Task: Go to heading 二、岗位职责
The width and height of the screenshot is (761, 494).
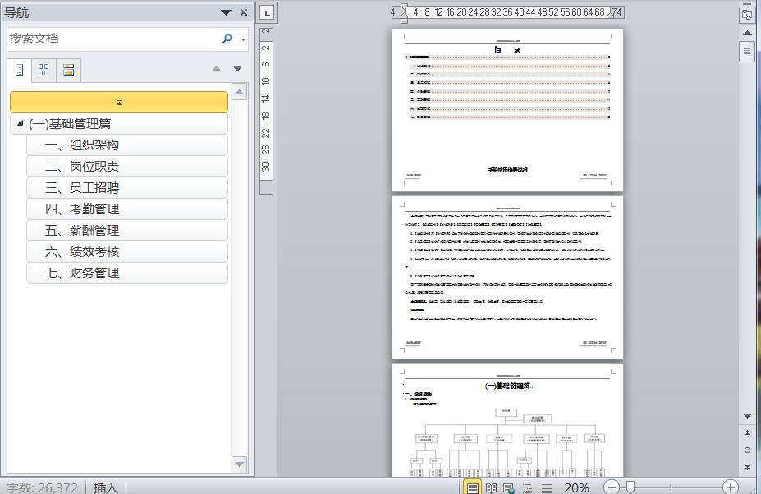Action: coord(127,167)
